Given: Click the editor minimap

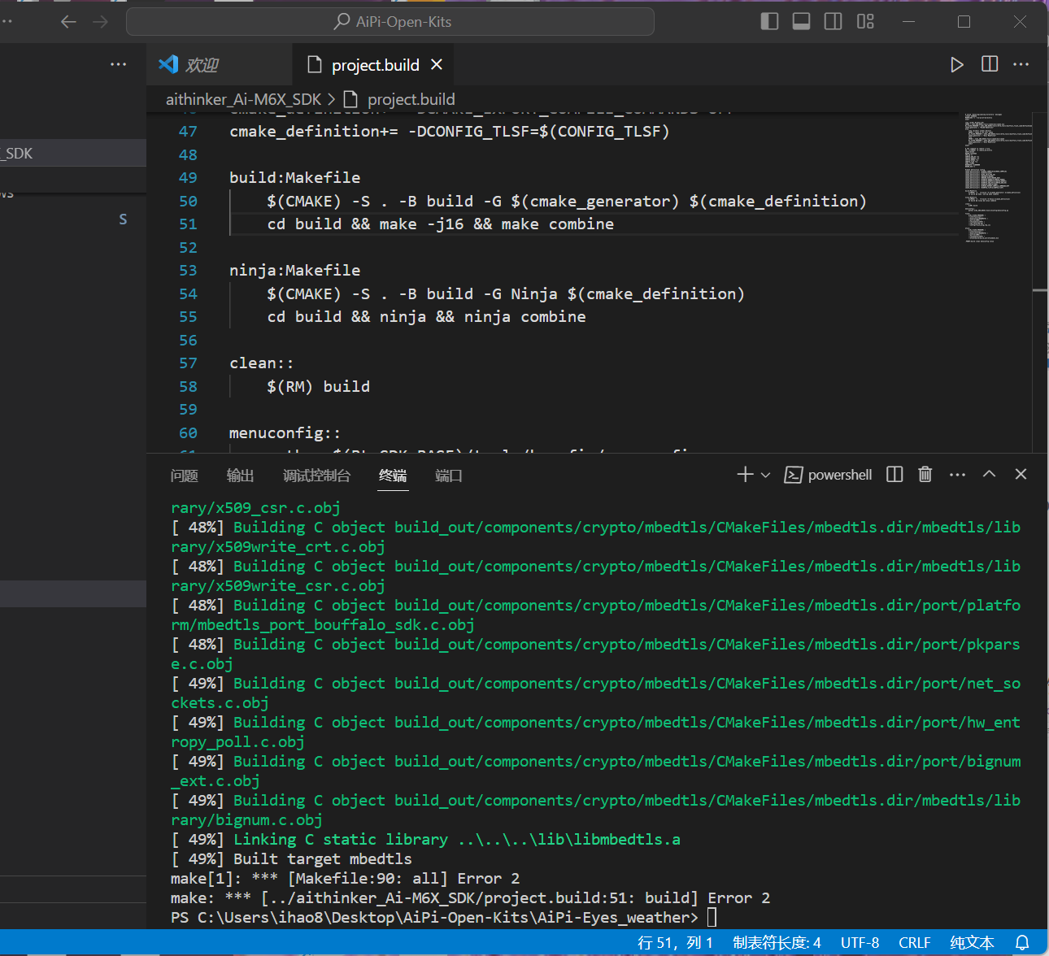Looking at the screenshot, I should pos(997,179).
